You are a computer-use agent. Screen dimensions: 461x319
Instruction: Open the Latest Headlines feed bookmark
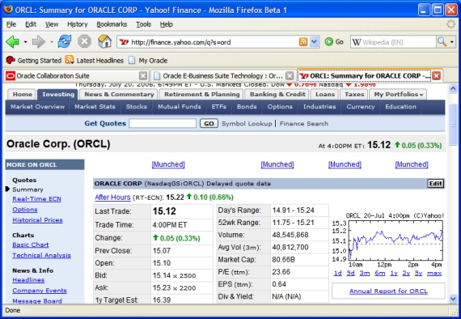coord(95,61)
